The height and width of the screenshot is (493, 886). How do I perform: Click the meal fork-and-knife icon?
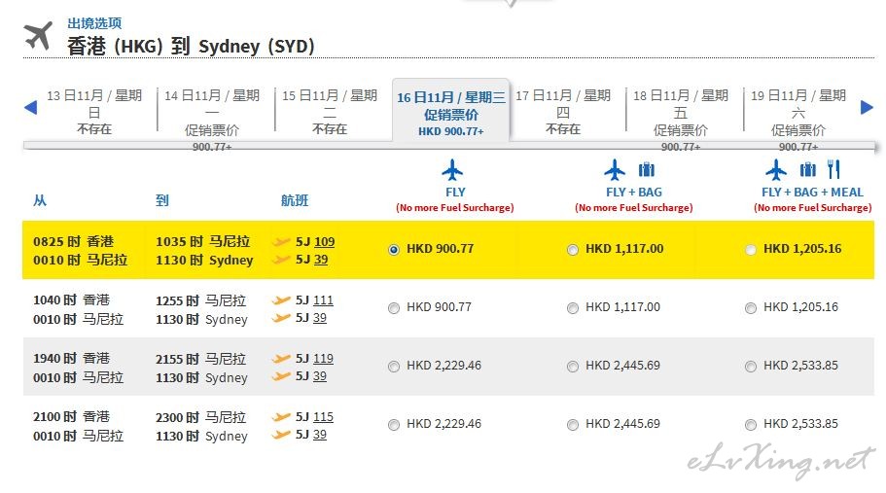coord(833,169)
